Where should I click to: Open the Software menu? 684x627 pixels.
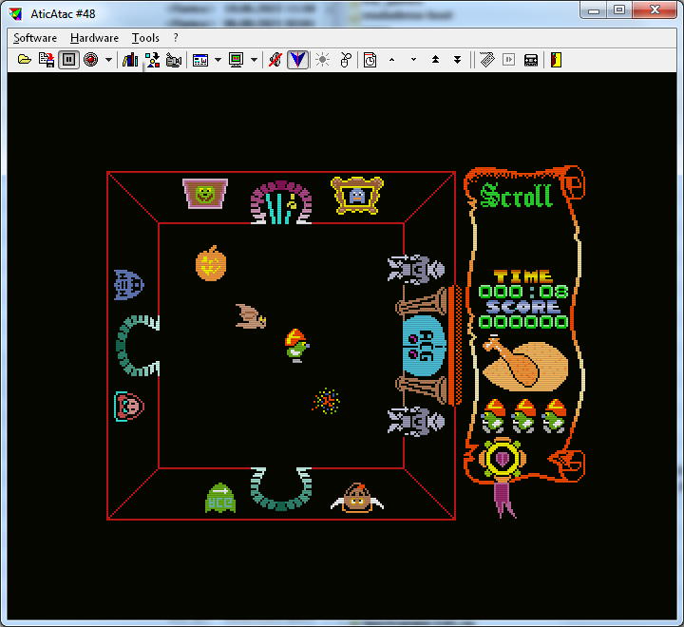pos(35,38)
